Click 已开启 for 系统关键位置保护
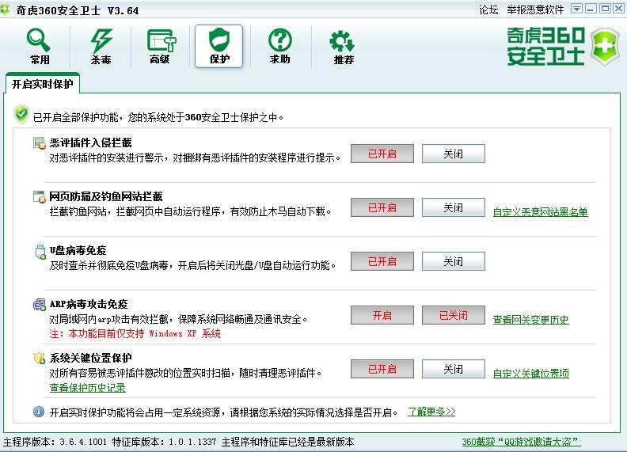Image resolution: width=627 pixels, height=452 pixels. coord(382,369)
